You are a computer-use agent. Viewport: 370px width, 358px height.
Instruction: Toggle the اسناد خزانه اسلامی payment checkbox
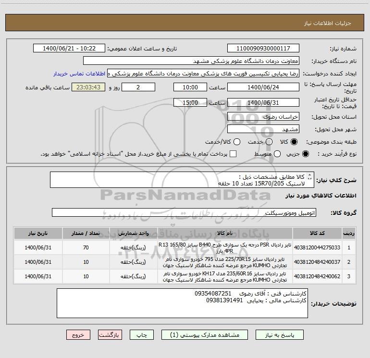click(233, 154)
